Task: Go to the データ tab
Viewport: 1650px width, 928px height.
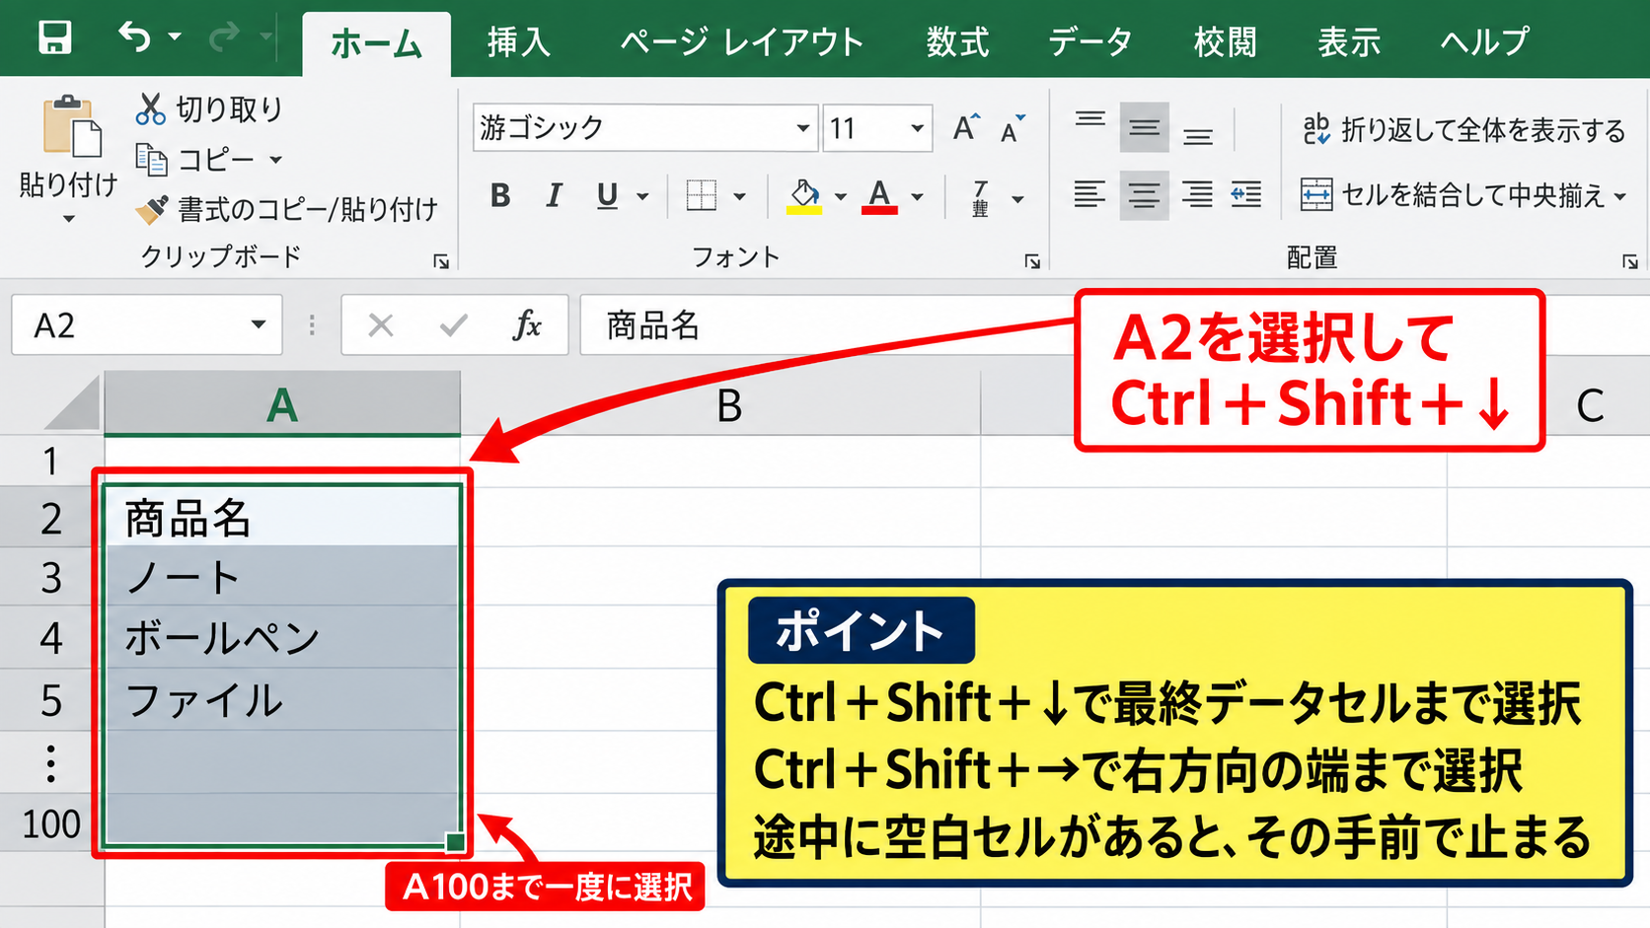Action: point(1089,42)
